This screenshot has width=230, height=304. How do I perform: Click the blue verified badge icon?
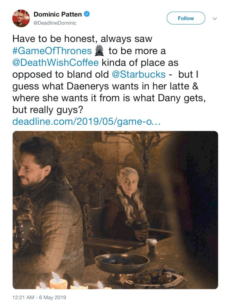click(x=87, y=14)
